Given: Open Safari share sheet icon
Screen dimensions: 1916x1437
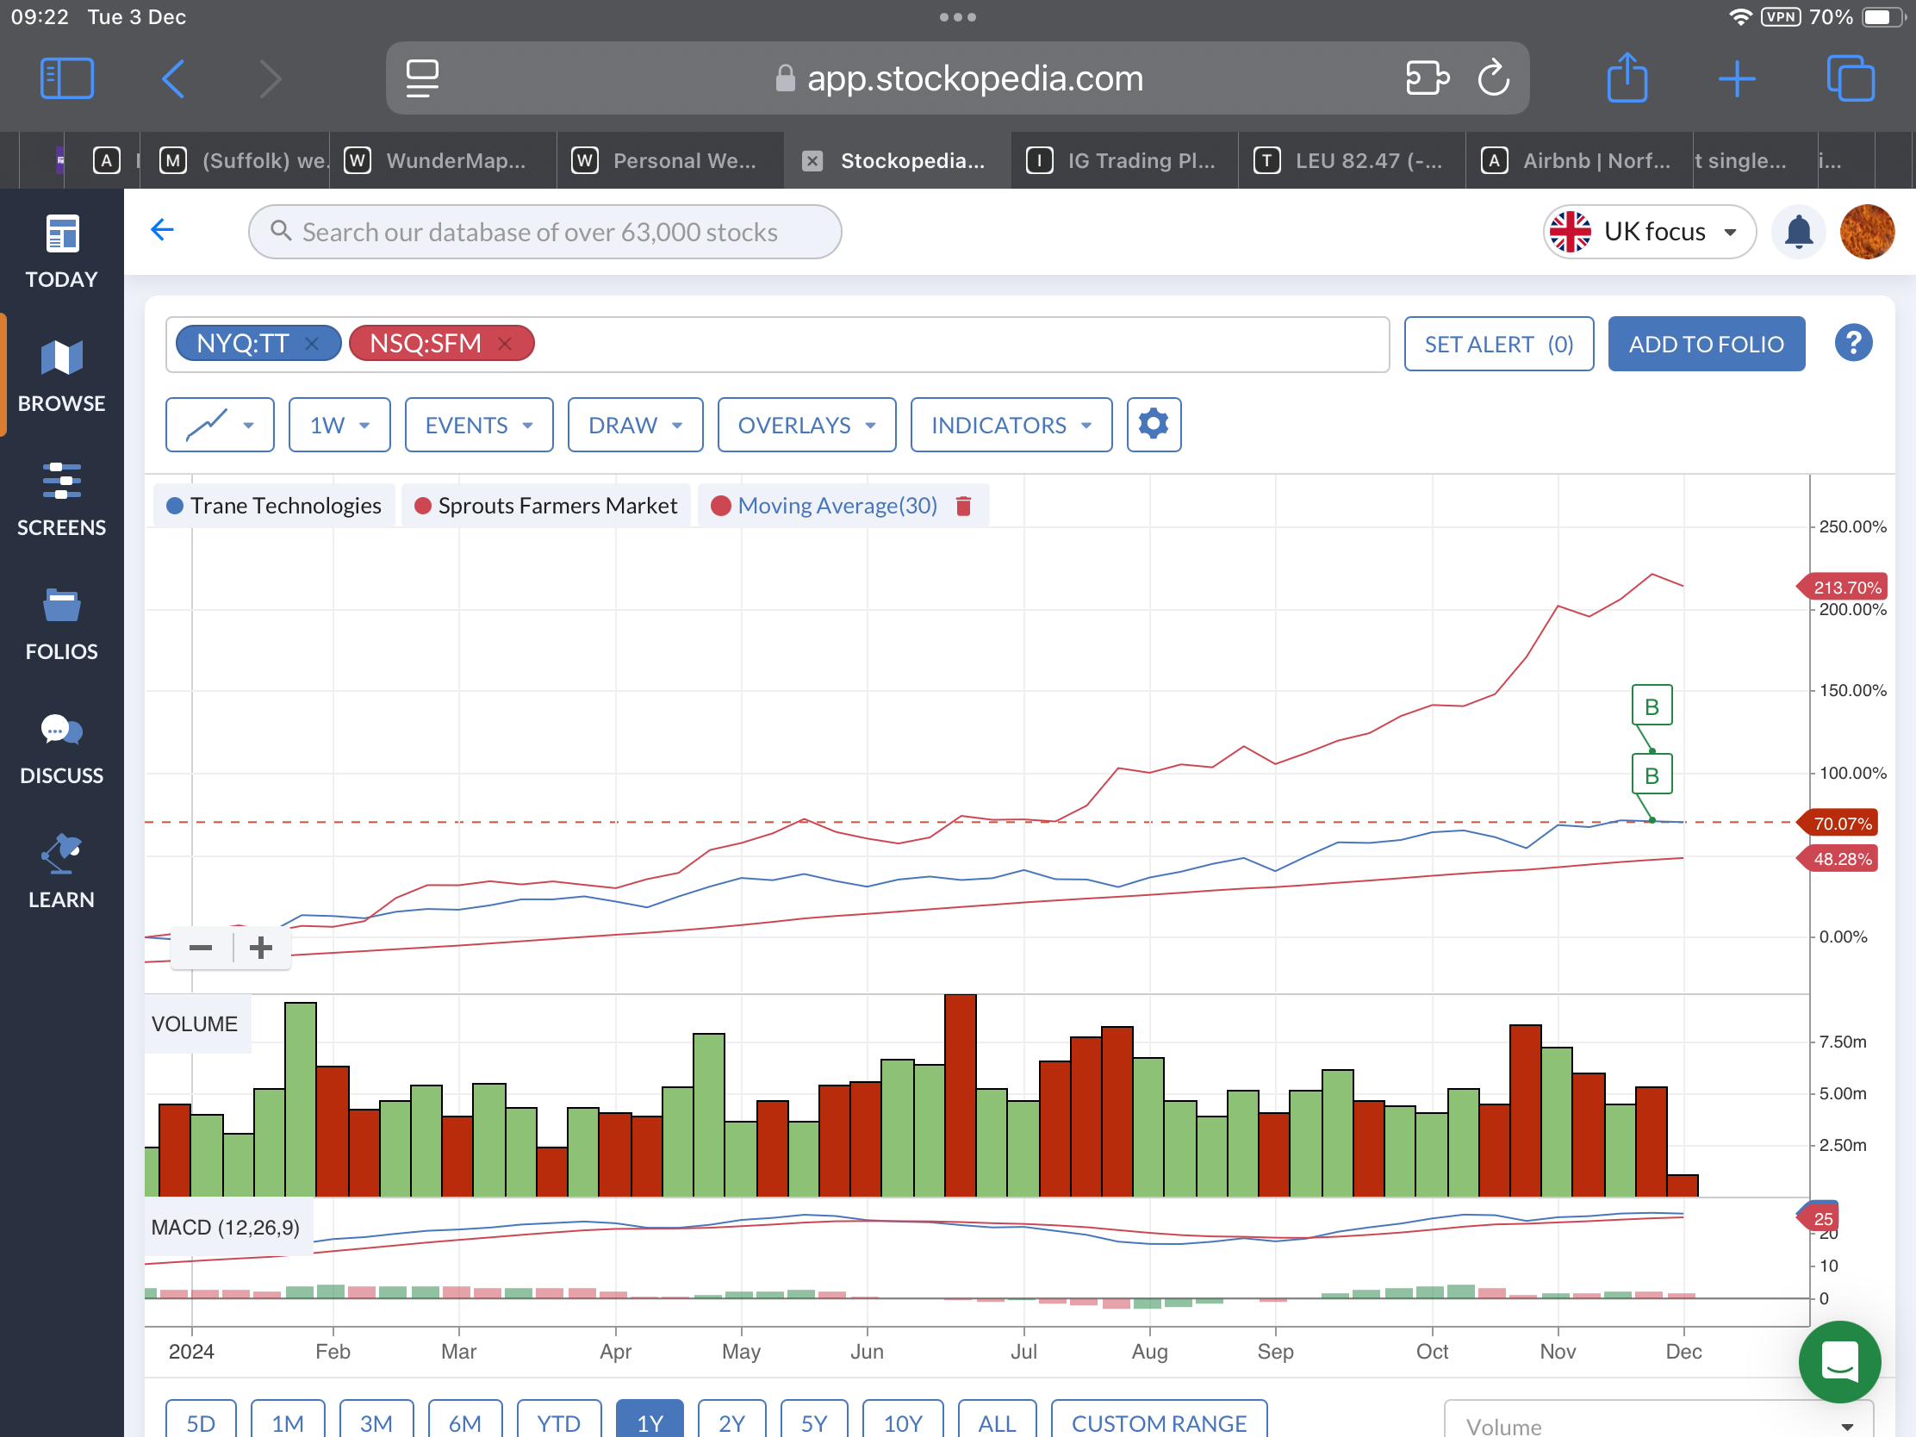Looking at the screenshot, I should pyautogui.click(x=1627, y=78).
